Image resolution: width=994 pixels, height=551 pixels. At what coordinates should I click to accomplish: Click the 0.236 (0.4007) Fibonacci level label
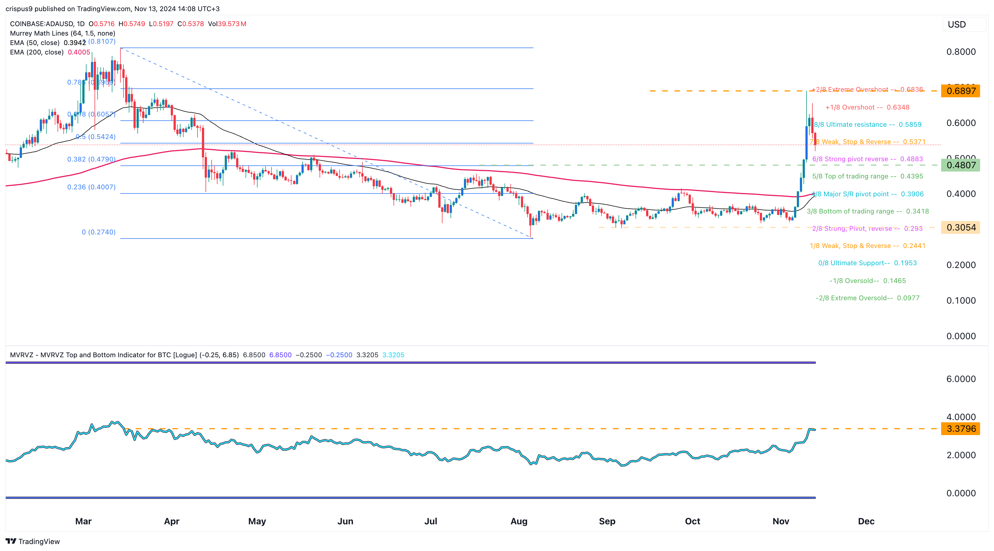pyautogui.click(x=91, y=187)
